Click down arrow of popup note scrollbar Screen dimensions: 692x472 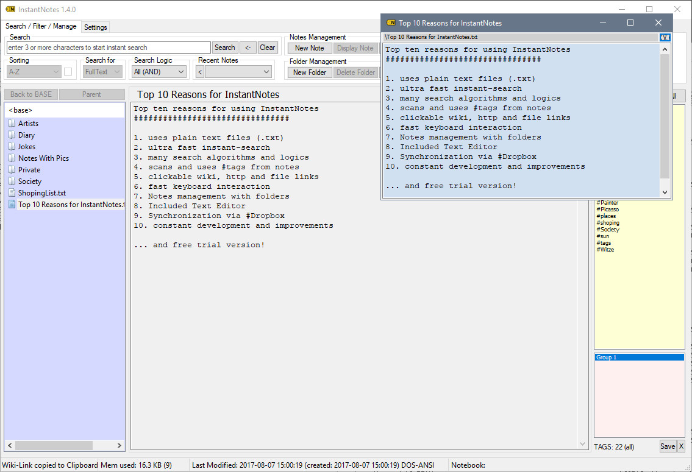click(x=665, y=192)
